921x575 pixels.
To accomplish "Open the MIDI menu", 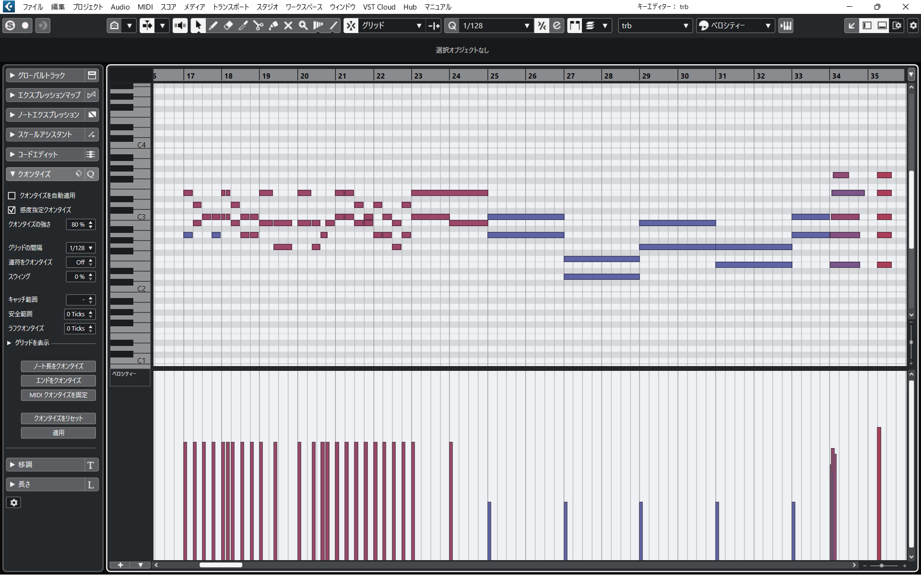I will (145, 7).
